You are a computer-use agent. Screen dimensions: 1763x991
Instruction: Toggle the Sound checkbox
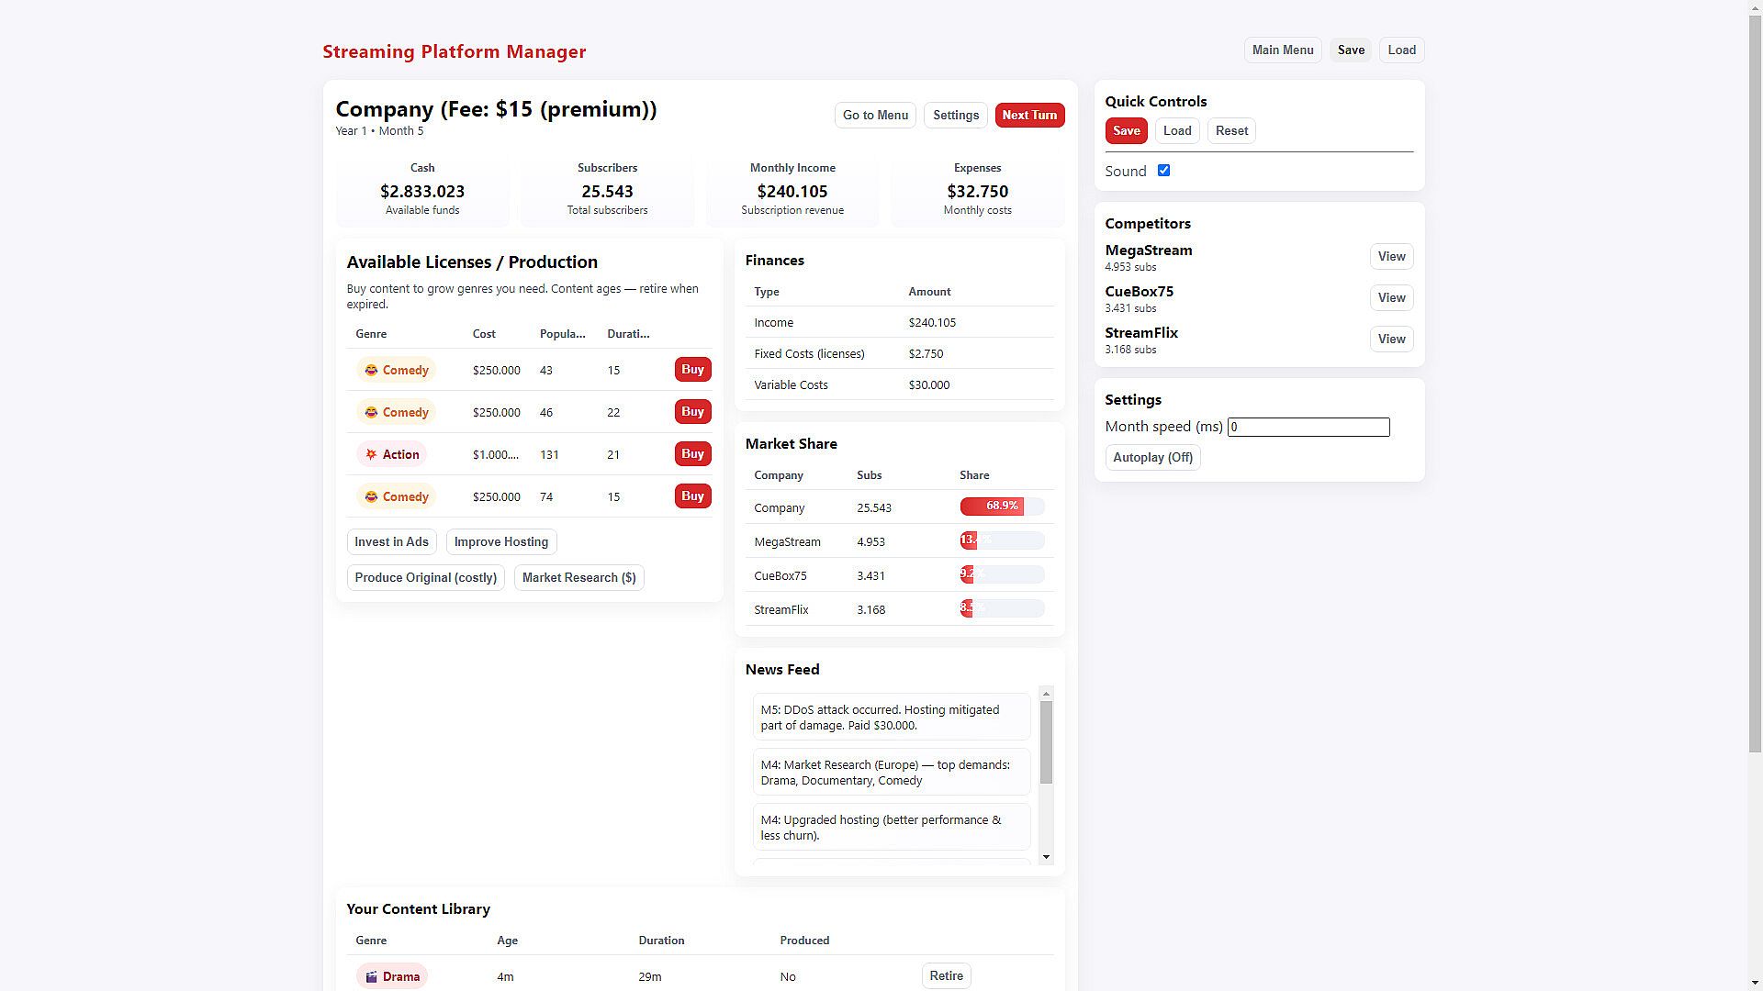click(x=1163, y=171)
